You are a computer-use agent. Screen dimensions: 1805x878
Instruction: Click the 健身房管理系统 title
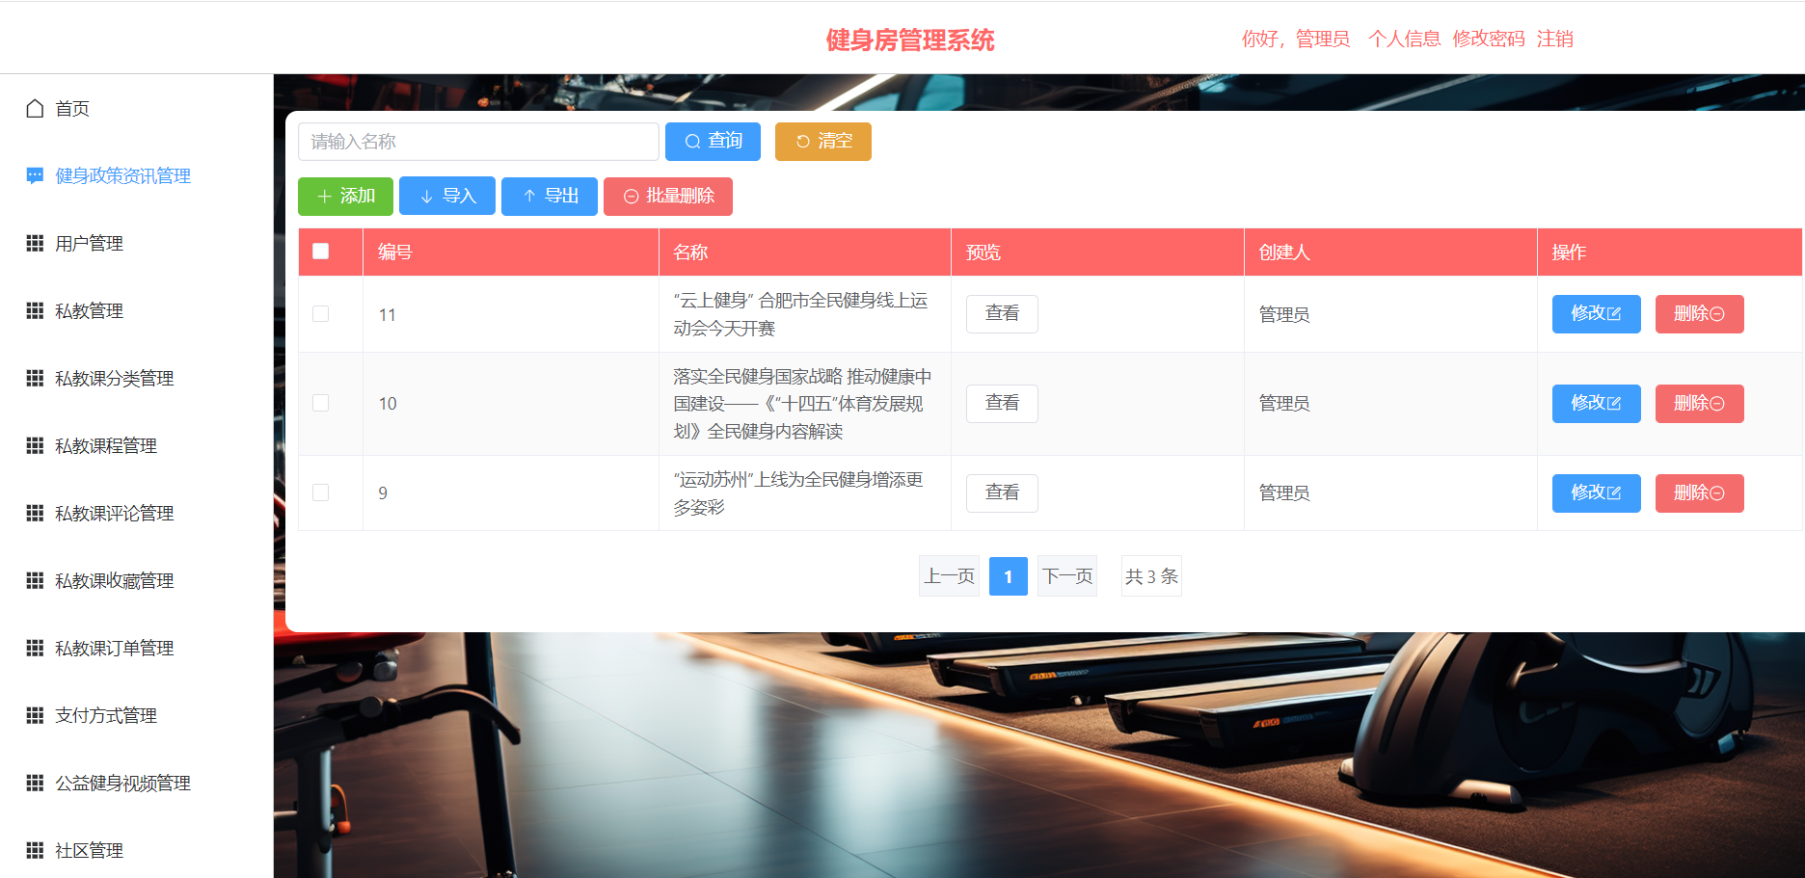(910, 40)
